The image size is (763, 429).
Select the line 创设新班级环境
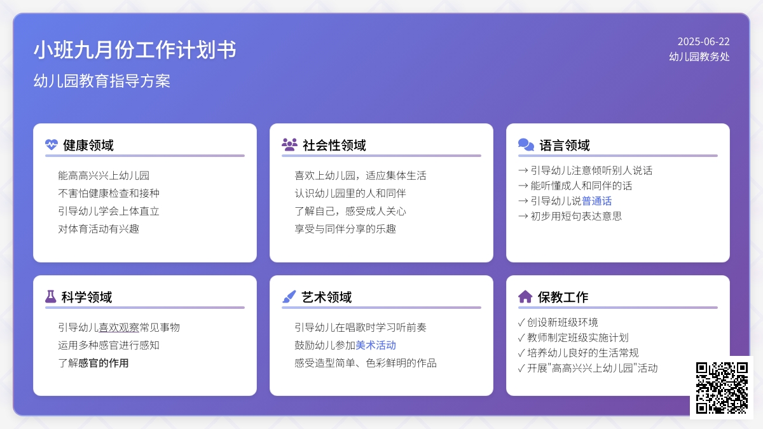(x=558, y=322)
